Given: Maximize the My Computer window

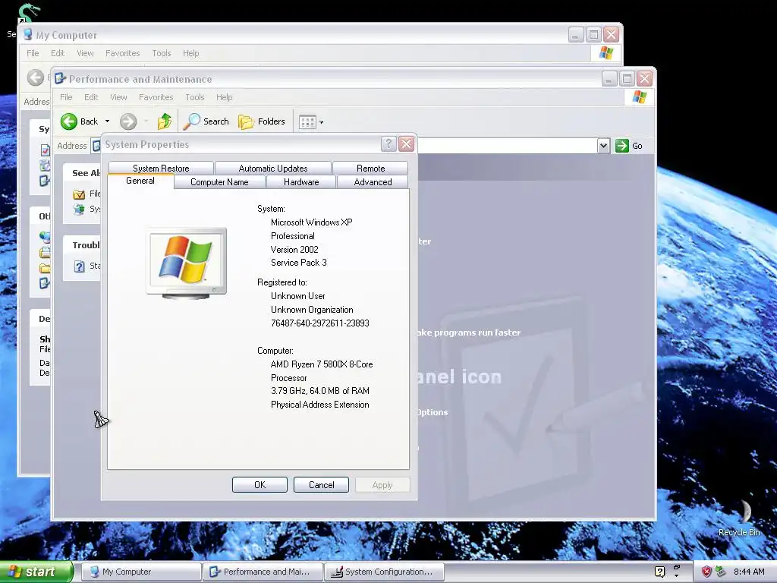Looking at the screenshot, I should [593, 35].
